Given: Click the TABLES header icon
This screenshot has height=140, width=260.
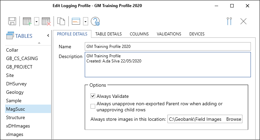Looking at the screenshot, I should coord(10,35).
